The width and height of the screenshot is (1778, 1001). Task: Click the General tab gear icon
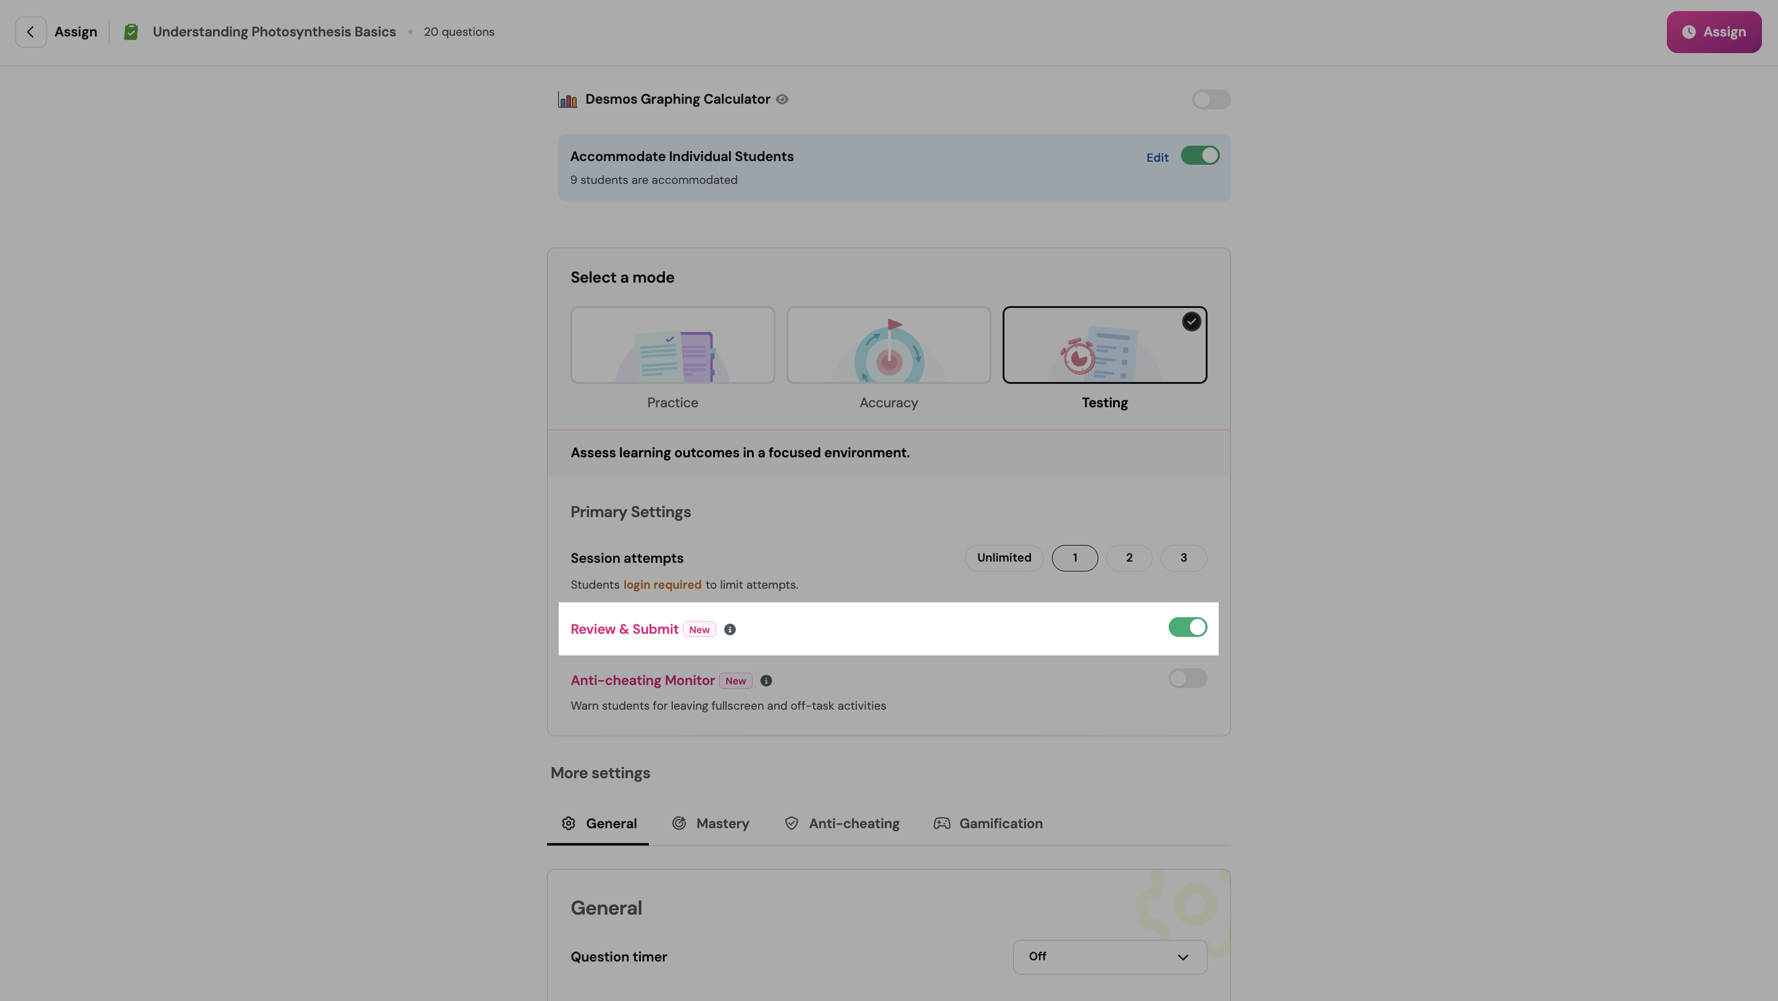(568, 823)
